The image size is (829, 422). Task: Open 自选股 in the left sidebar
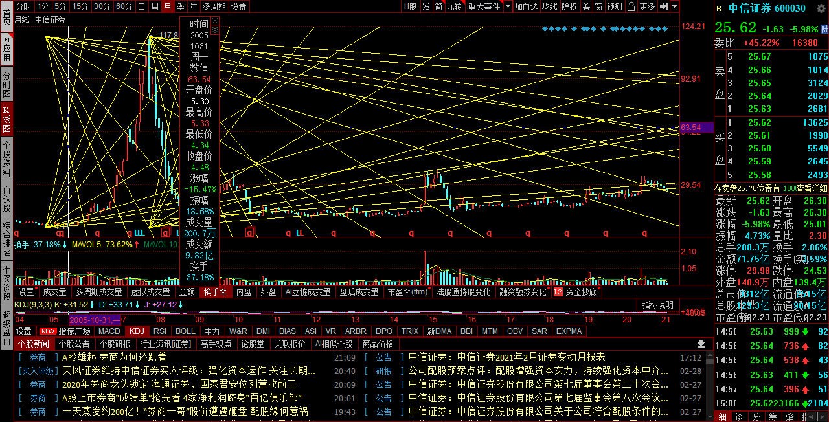[x=6, y=199]
